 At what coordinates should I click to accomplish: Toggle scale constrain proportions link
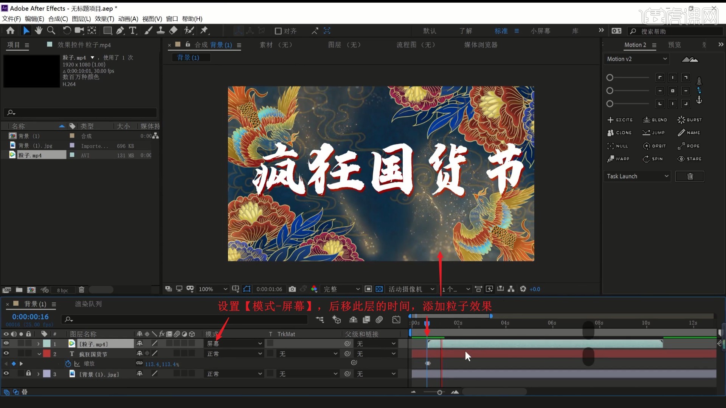pyautogui.click(x=139, y=363)
